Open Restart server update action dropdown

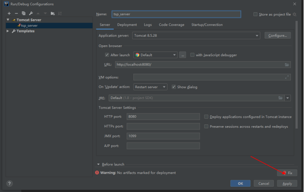(x=150, y=87)
